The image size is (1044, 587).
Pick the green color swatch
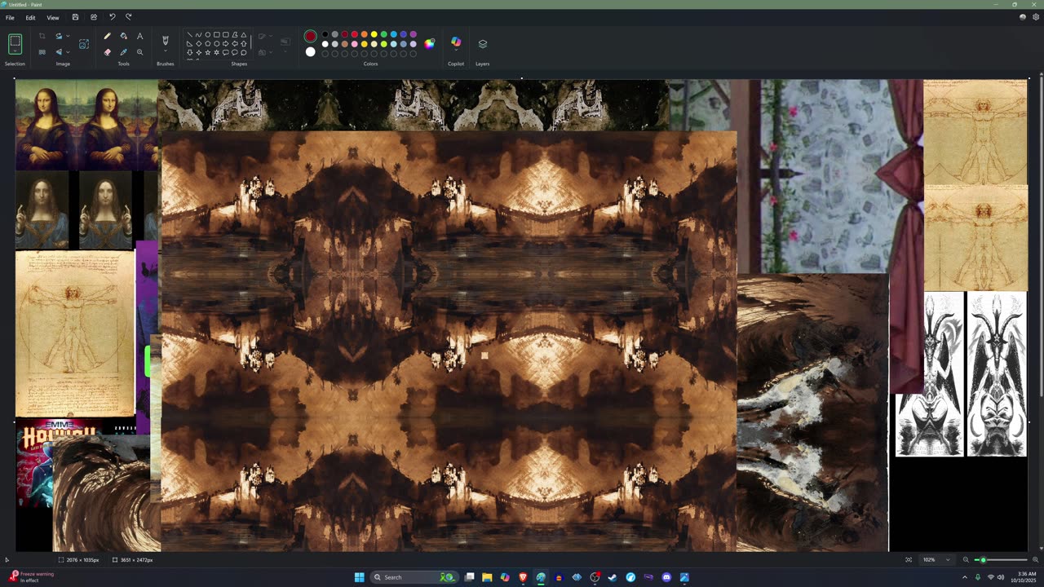[x=383, y=34]
